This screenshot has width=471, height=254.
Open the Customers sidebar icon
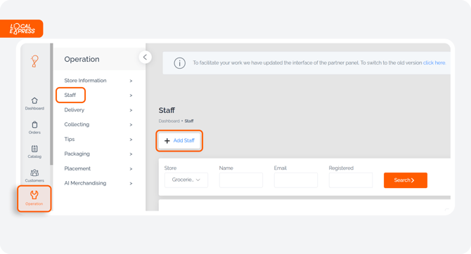[x=34, y=175]
